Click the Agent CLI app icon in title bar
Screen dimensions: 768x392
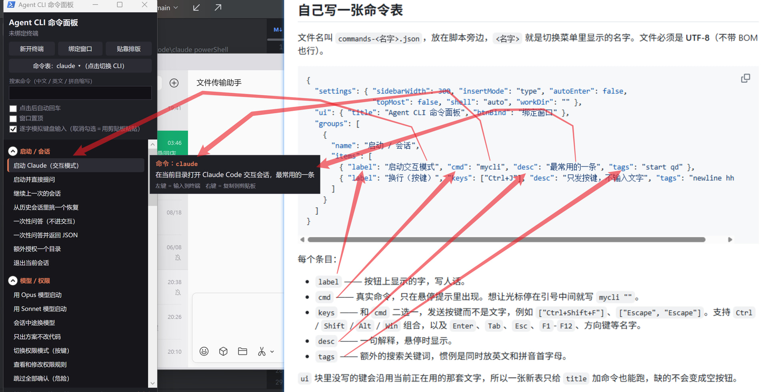[11, 5]
